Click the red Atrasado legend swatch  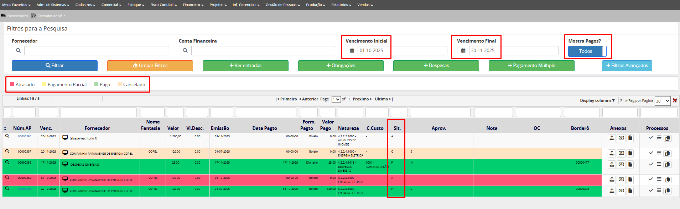pos(12,84)
